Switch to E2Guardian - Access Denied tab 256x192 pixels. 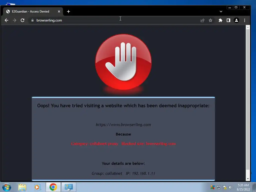[30, 11]
